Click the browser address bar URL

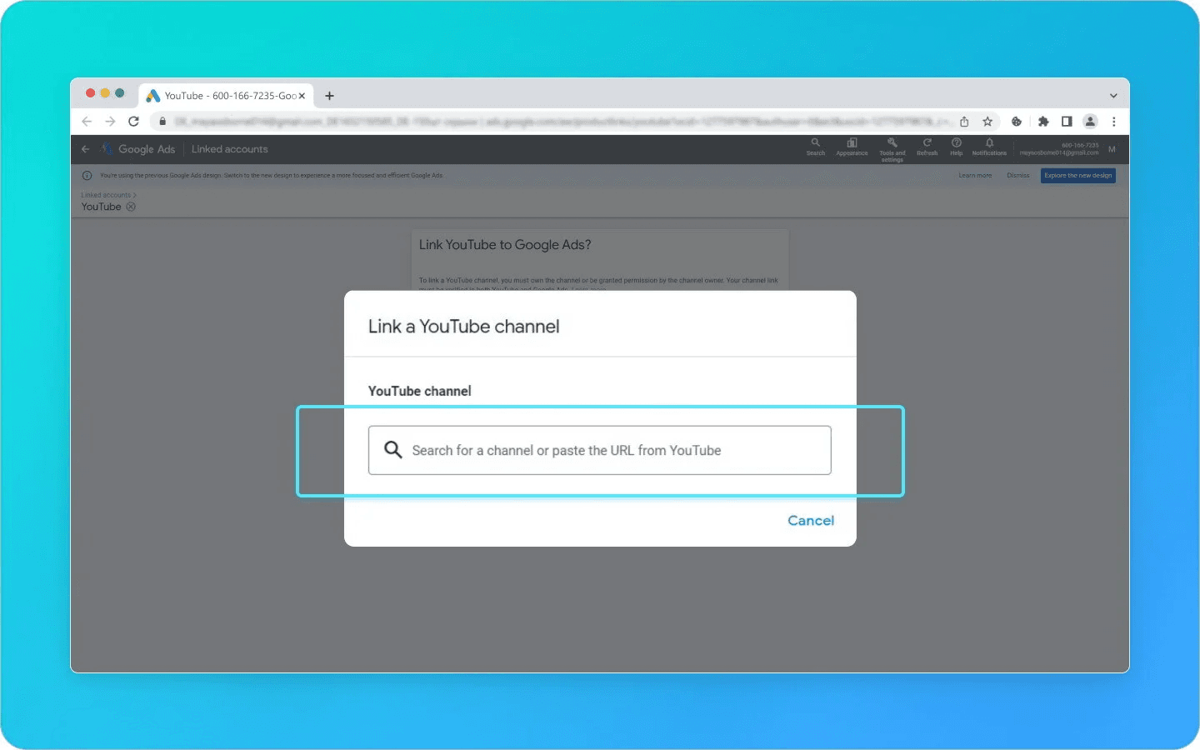click(562, 122)
